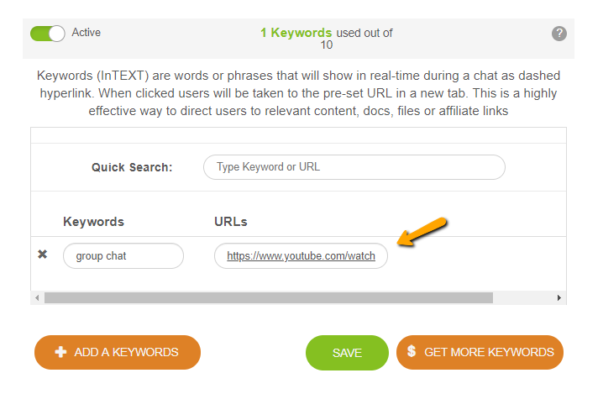Click the horizontal scrollbar thumb
Viewport: 603px width, 394px height.
[269, 298]
